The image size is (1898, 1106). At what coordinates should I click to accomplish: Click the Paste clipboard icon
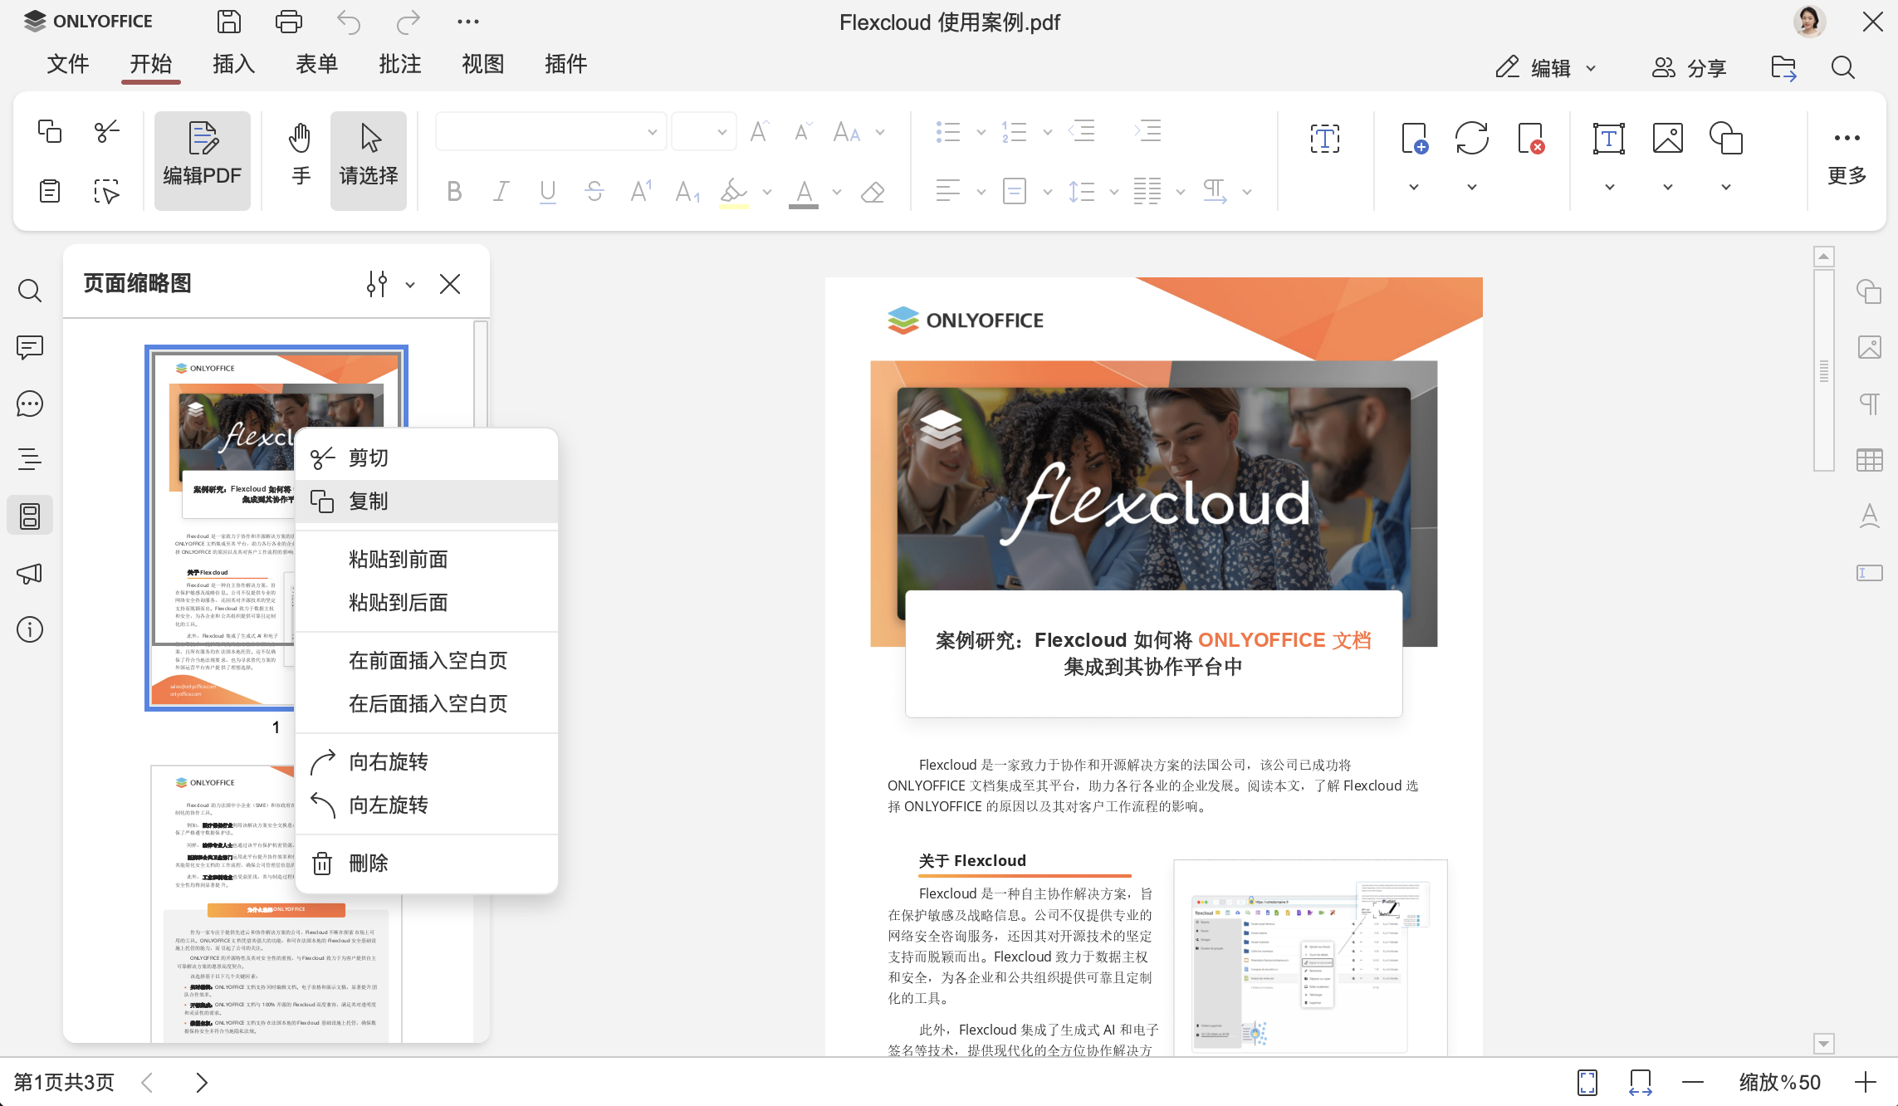click(x=50, y=191)
